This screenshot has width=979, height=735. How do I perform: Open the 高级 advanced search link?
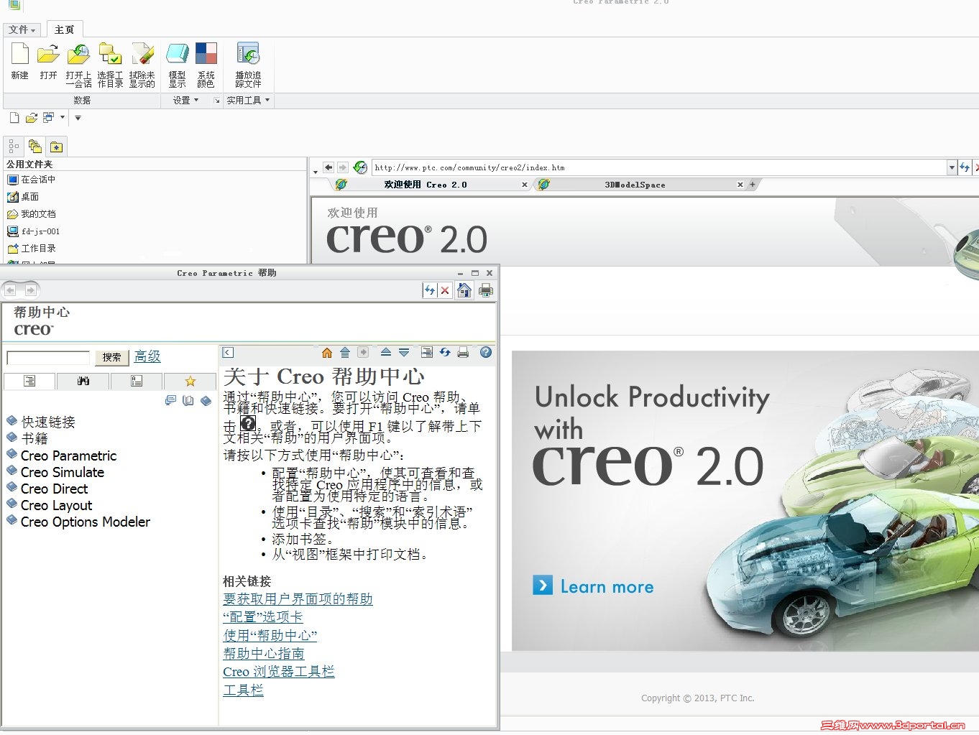click(147, 356)
